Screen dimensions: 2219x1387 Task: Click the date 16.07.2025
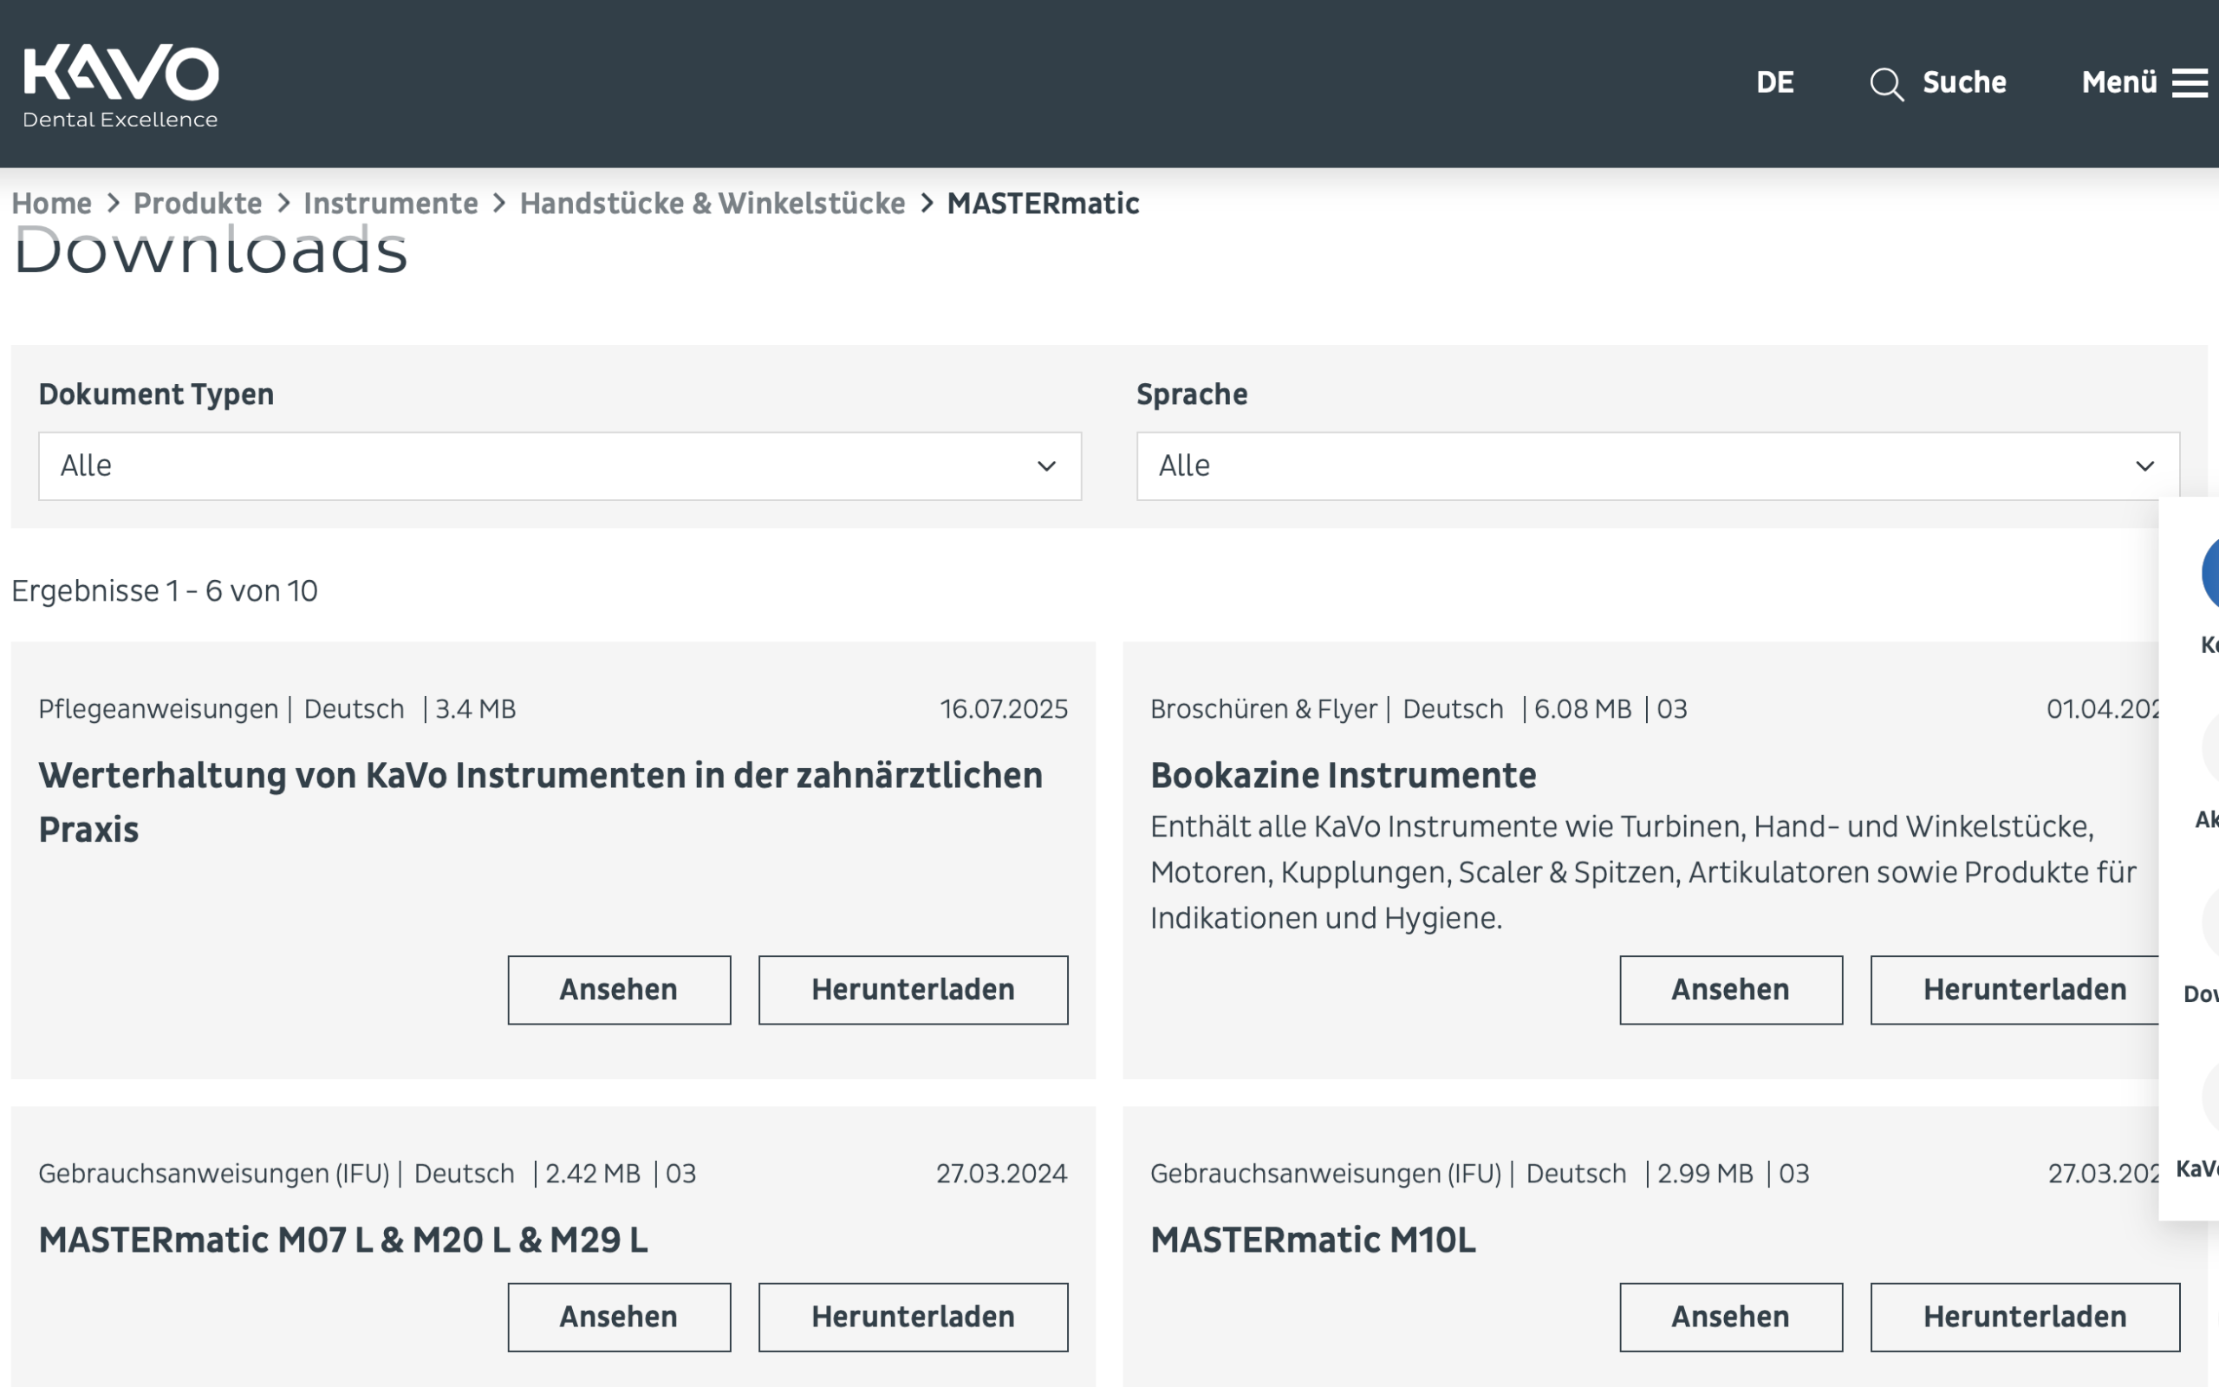click(x=1004, y=709)
